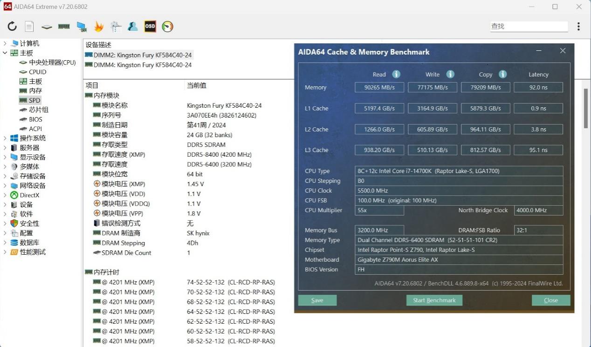Select 中央处理器(CPU) in the tree
Viewport: 591px width, 347px height.
point(52,62)
